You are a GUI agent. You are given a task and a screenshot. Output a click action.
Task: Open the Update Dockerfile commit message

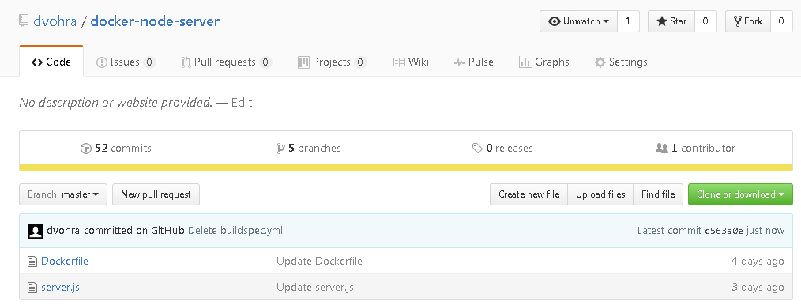coord(319,261)
